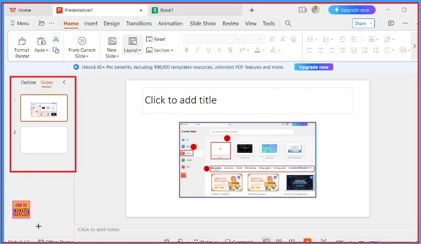Open the New Slide dropdown arrow
This screenshot has width=421, height=244.
tap(117, 56)
